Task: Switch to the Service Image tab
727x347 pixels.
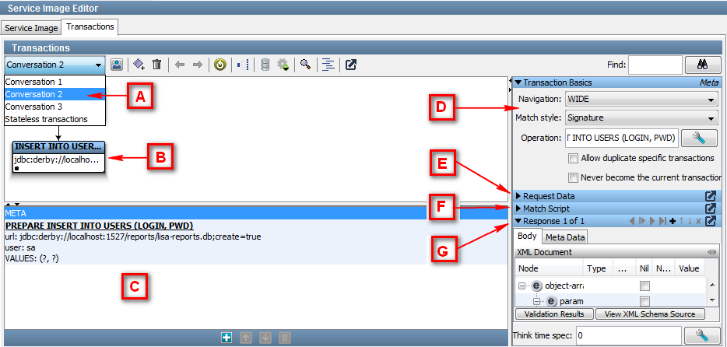Action: click(x=32, y=28)
